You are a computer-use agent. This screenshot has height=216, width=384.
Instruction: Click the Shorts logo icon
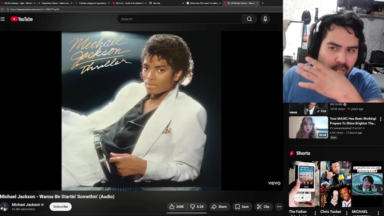pyautogui.click(x=292, y=153)
